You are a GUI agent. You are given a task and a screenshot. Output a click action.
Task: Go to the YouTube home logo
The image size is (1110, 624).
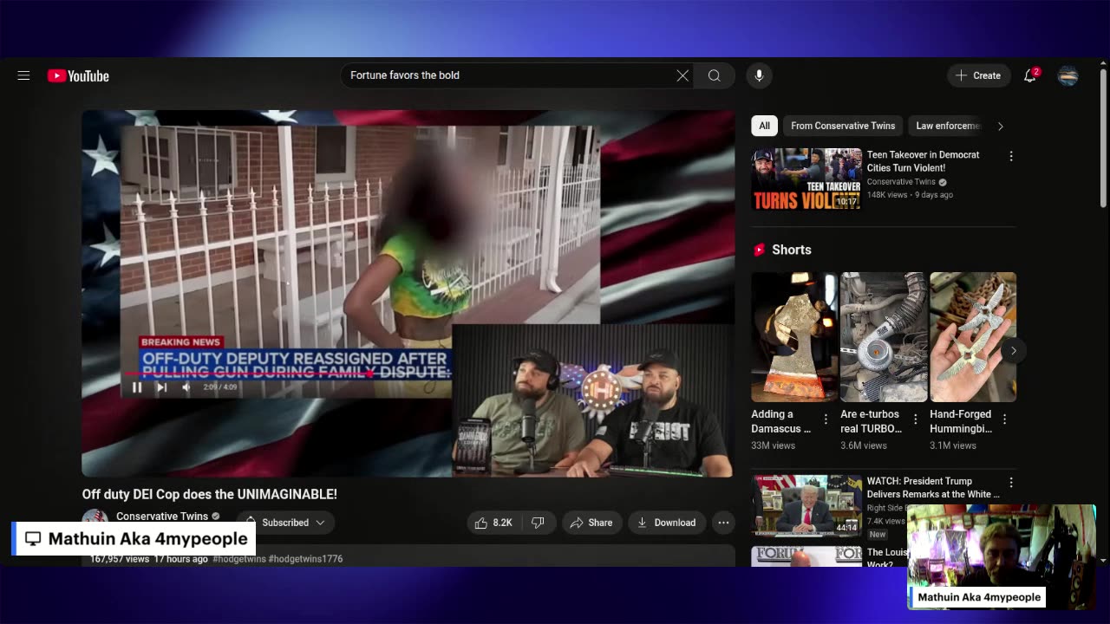tap(78, 75)
